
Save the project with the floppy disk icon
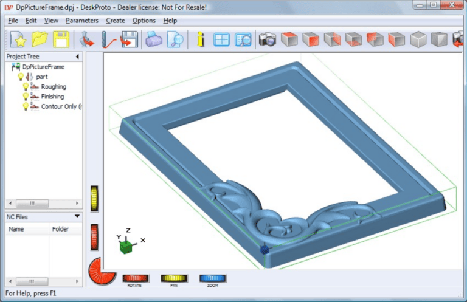point(61,40)
